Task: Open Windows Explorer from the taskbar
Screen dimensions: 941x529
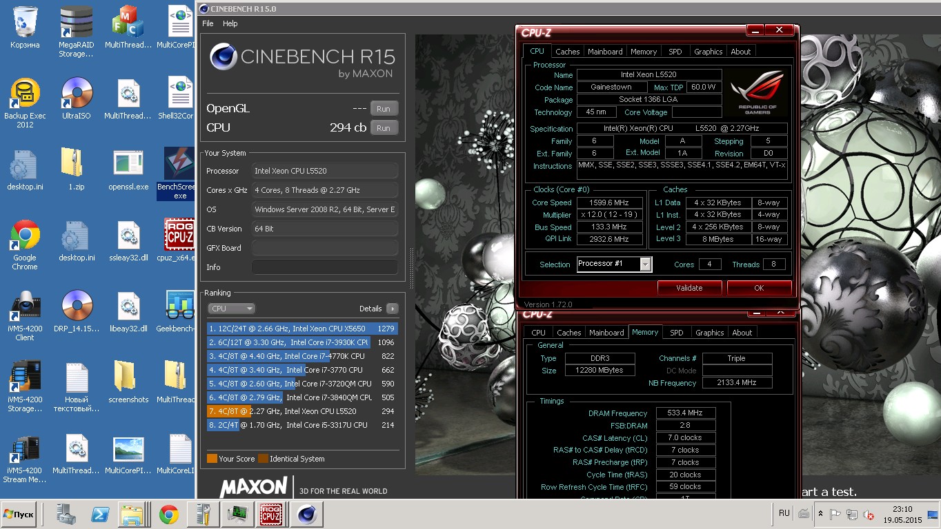Action: coord(131,514)
